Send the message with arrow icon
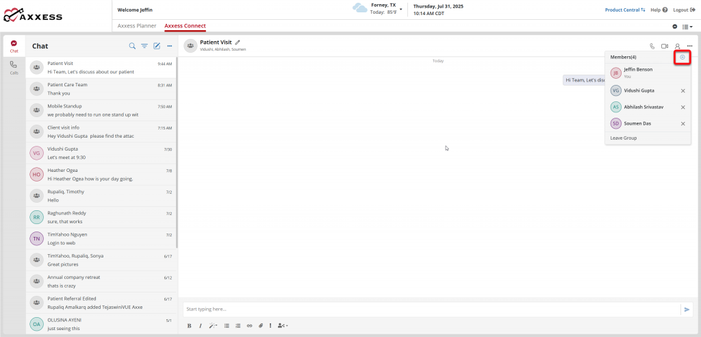701x337 pixels. tap(687, 310)
